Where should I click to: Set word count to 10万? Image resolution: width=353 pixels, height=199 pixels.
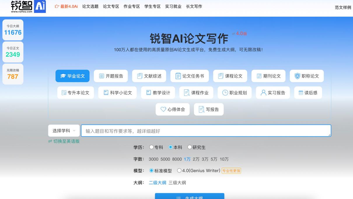coord(224,159)
